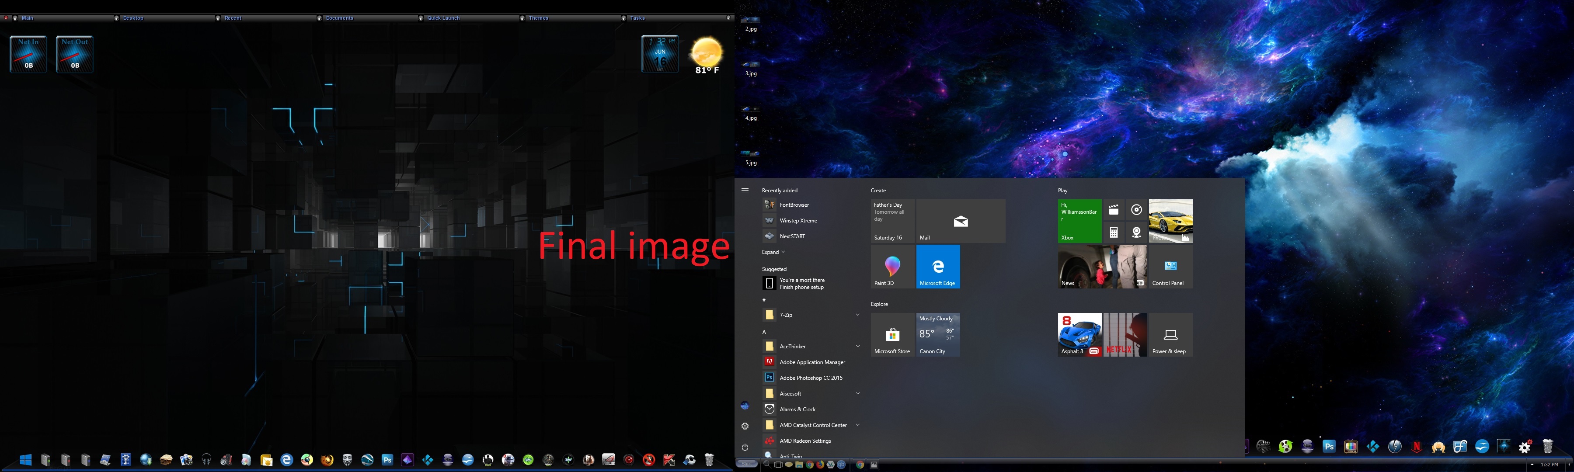The height and width of the screenshot is (472, 1574).
Task: Click Finish phone setup suggestion
Action: tap(802, 284)
